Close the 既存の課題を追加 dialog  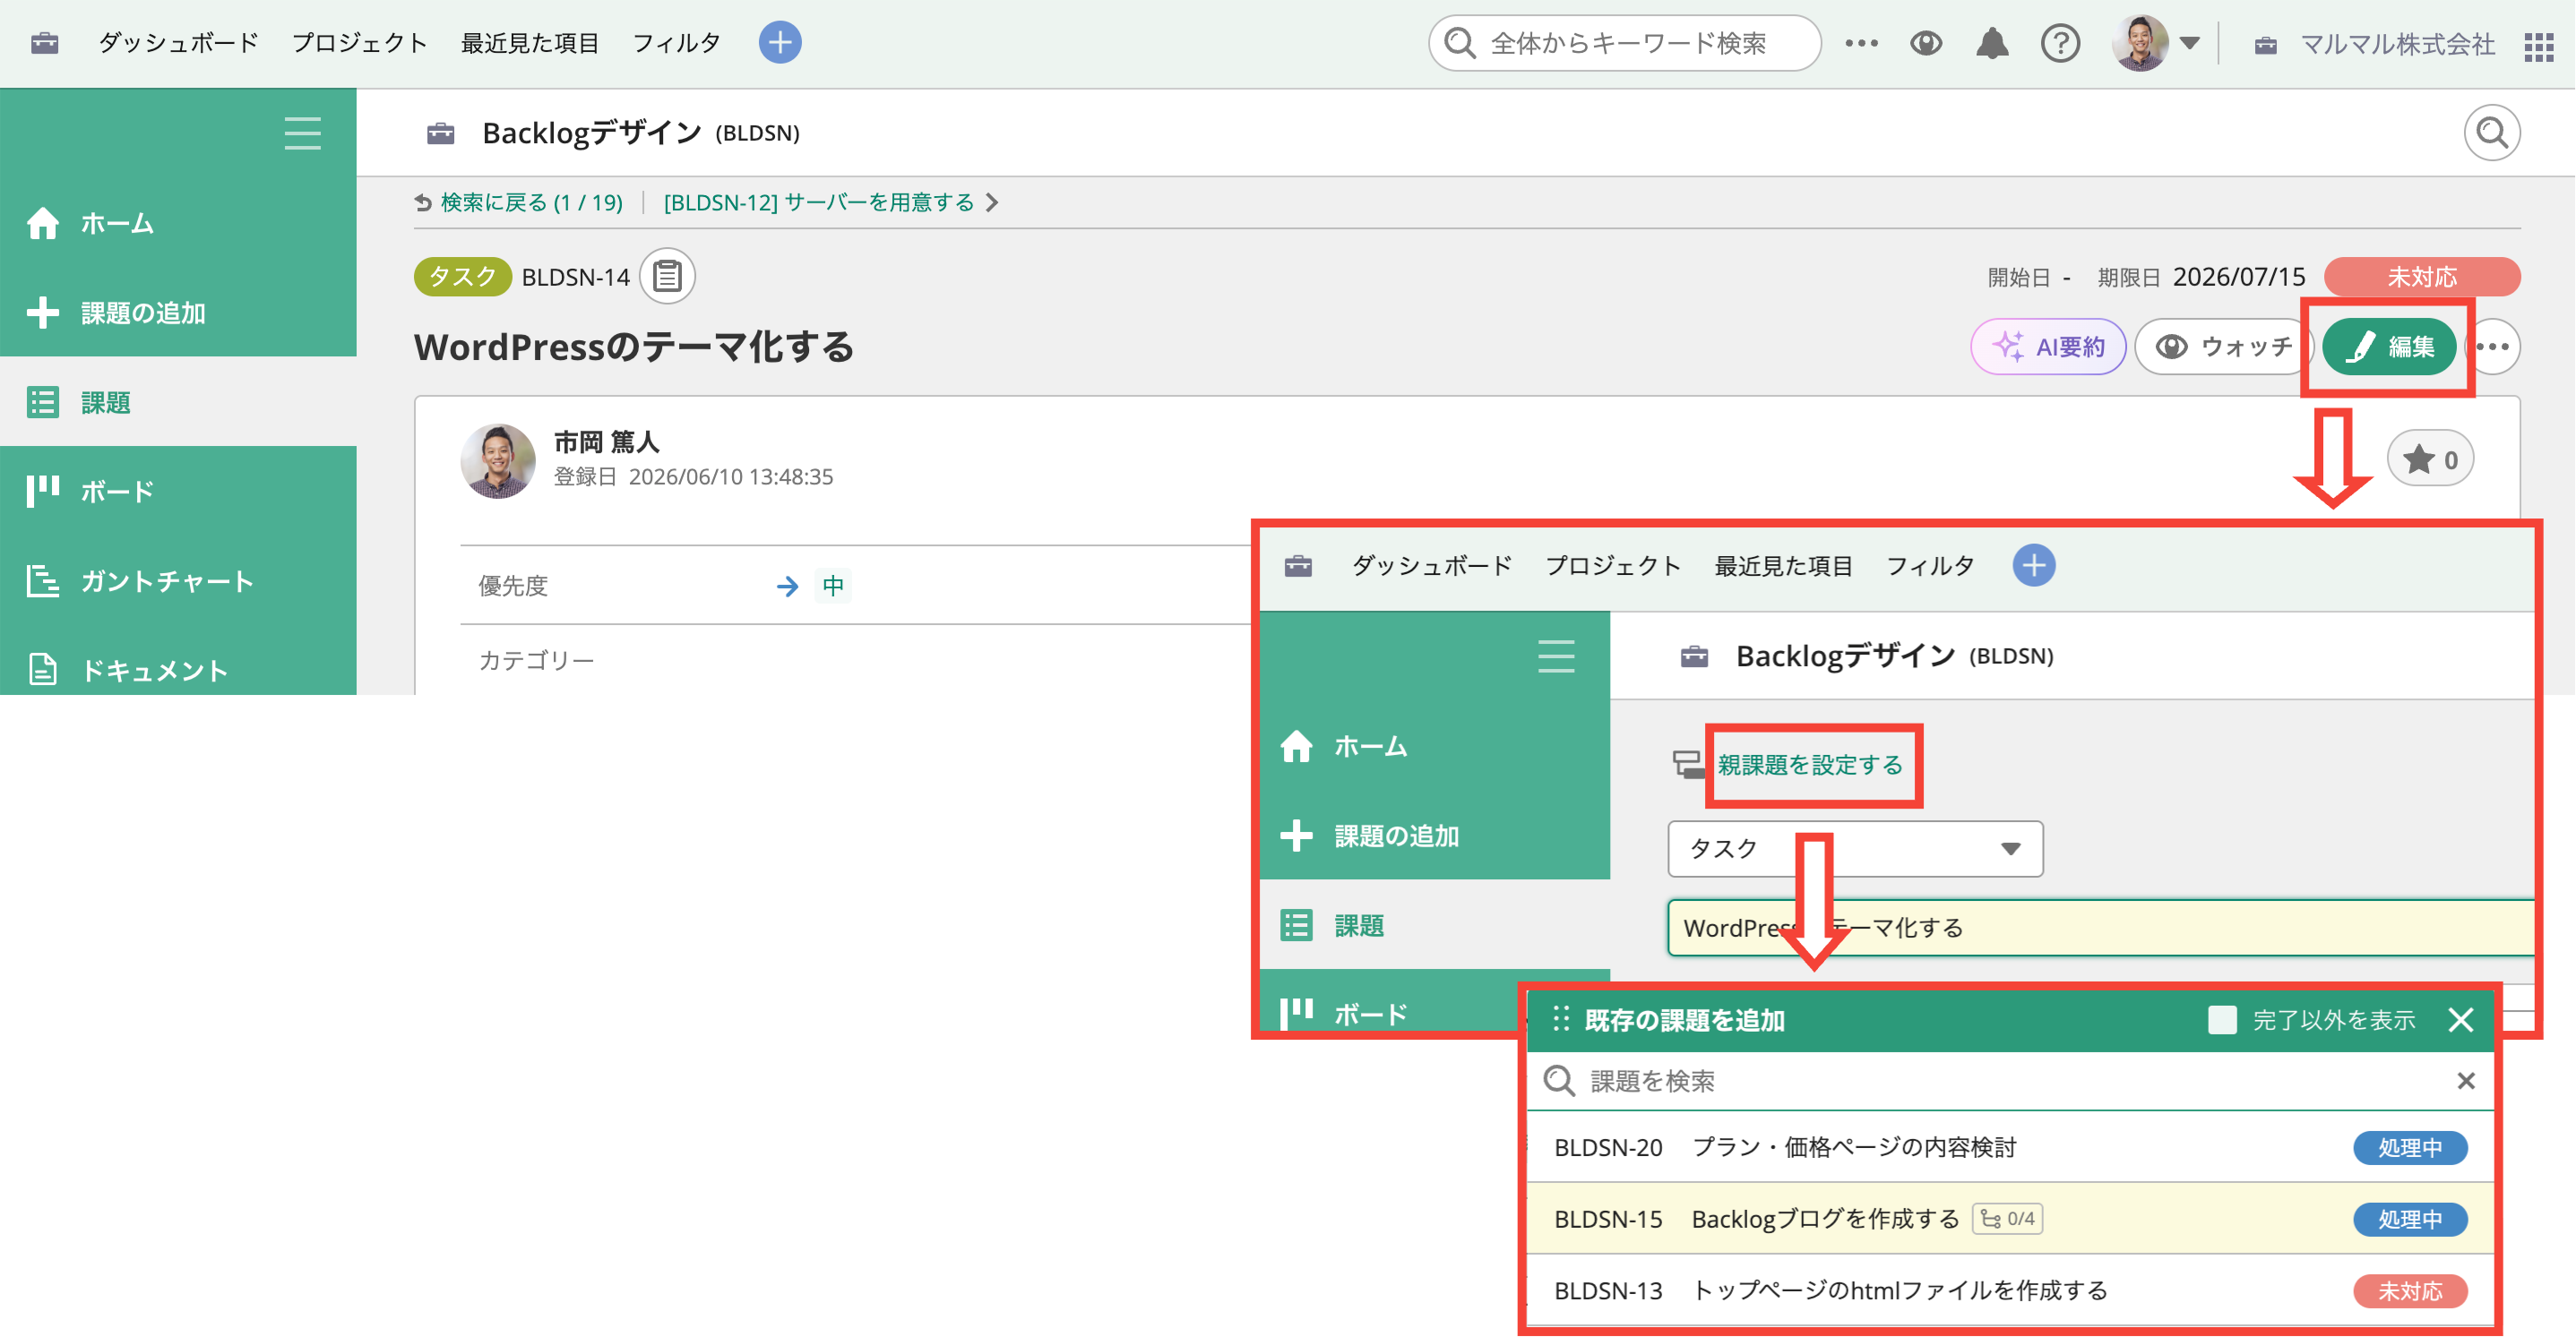[2460, 1019]
